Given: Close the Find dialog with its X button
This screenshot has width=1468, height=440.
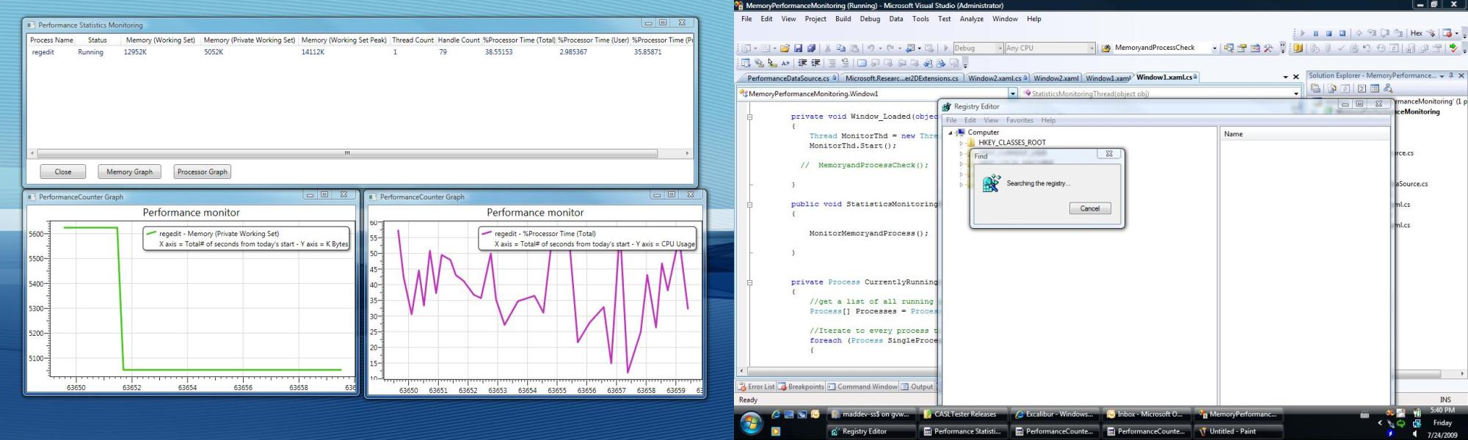Looking at the screenshot, I should click(x=1109, y=154).
